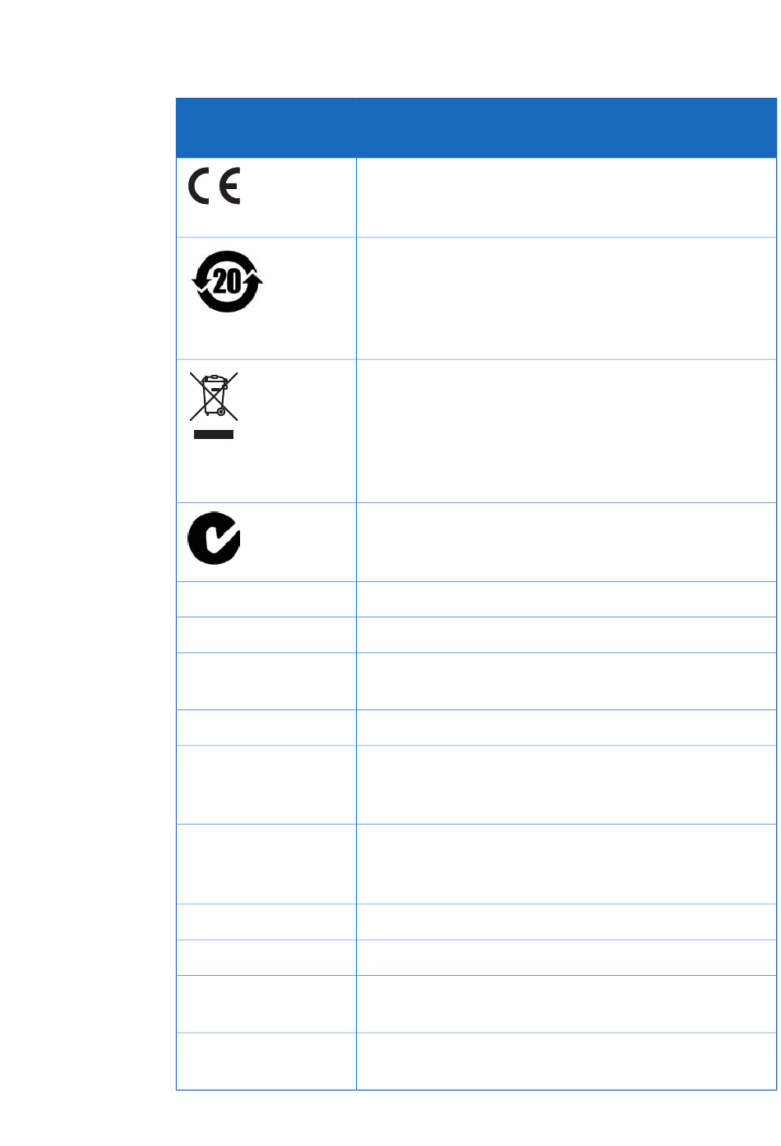Viewport: 781px width, 1146px height.
Task: Click the white page margin left of the table
Action: 86,575
